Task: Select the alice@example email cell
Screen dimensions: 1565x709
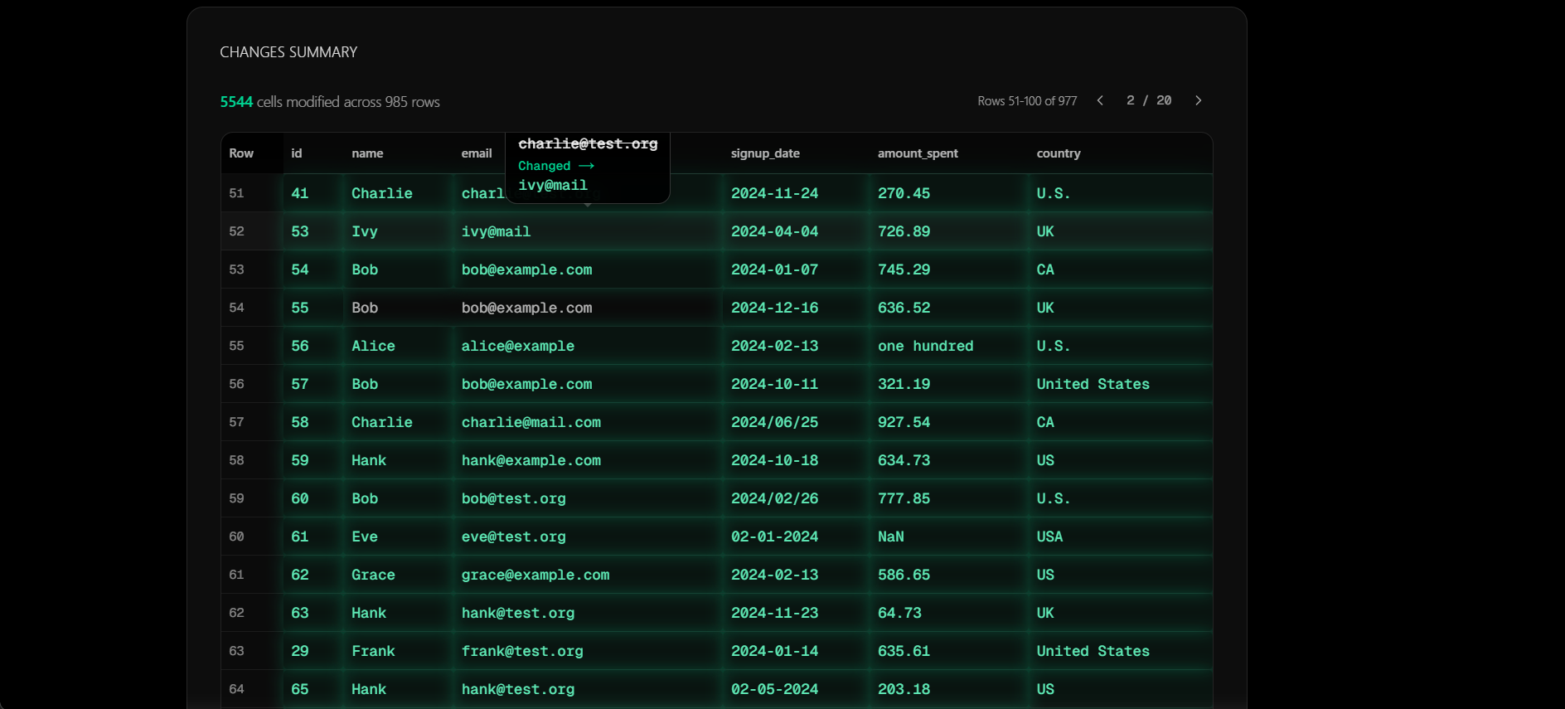Action: pyautogui.click(x=517, y=347)
